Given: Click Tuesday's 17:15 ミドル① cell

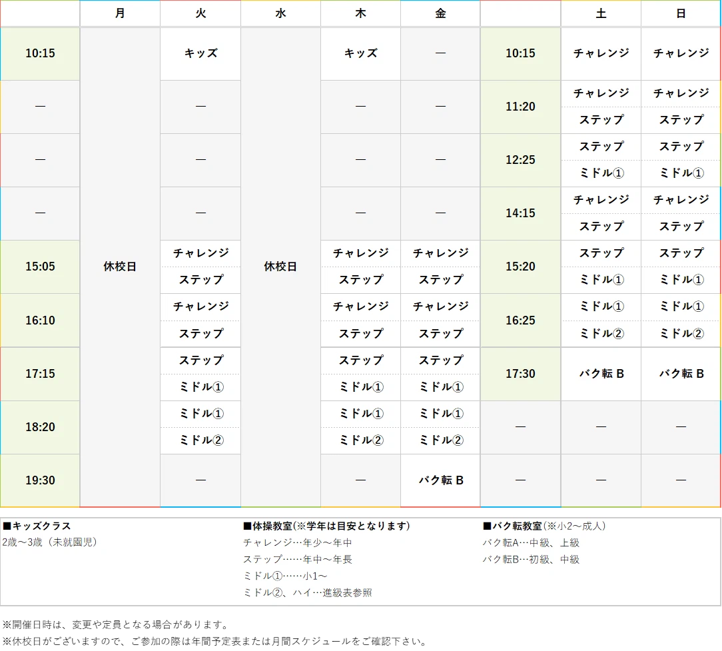Looking at the screenshot, I should (200, 387).
